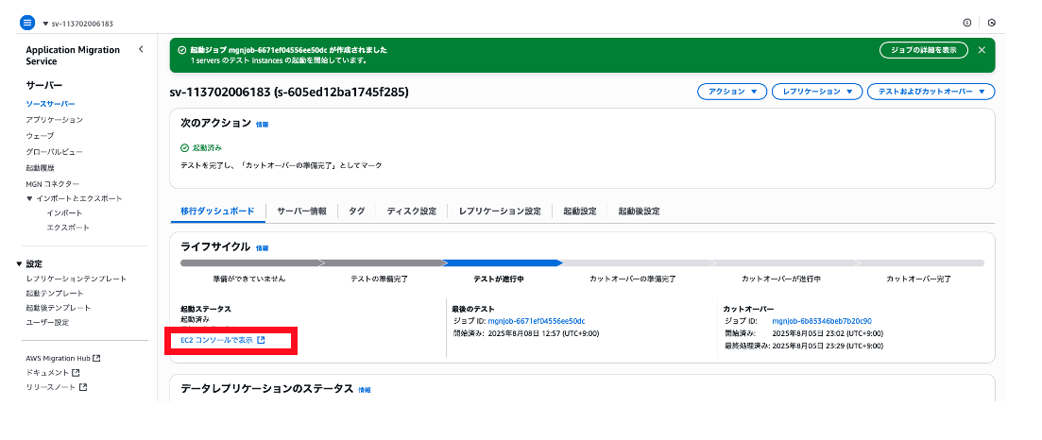Switch to the 起動後設定 tab
The width and height of the screenshot is (1042, 440).
pos(639,212)
